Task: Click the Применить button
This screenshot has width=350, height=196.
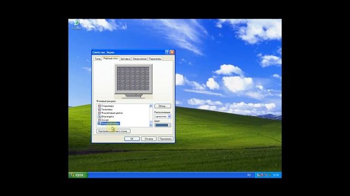Action: pyautogui.click(x=165, y=139)
